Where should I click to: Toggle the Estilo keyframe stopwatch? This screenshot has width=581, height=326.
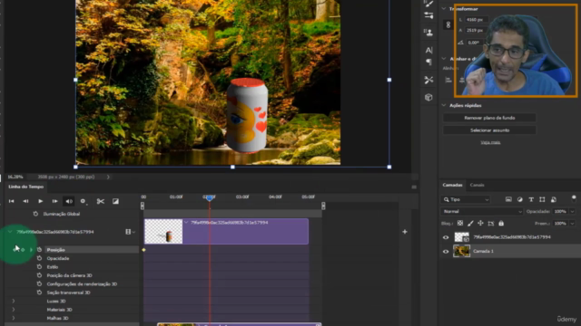pyautogui.click(x=39, y=266)
